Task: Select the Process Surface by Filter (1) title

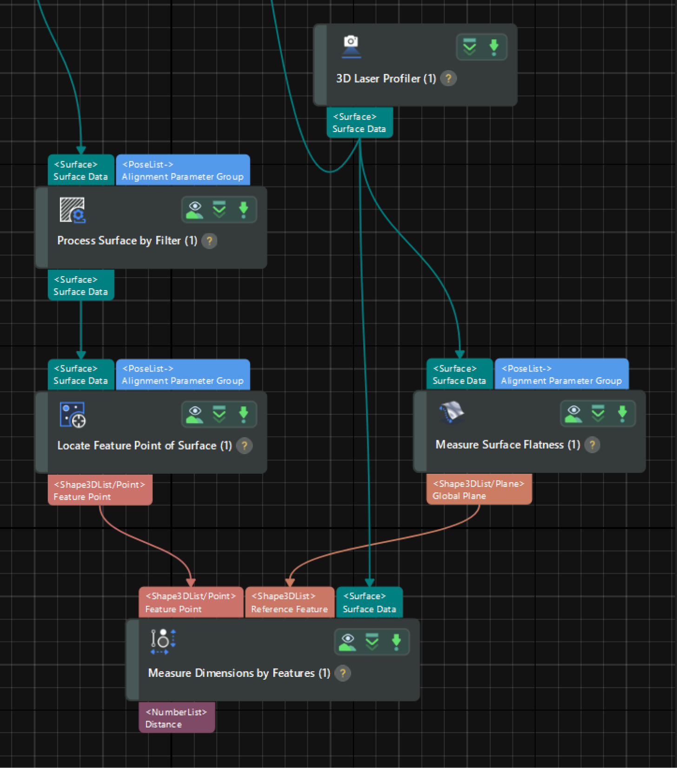Action: [x=127, y=241]
